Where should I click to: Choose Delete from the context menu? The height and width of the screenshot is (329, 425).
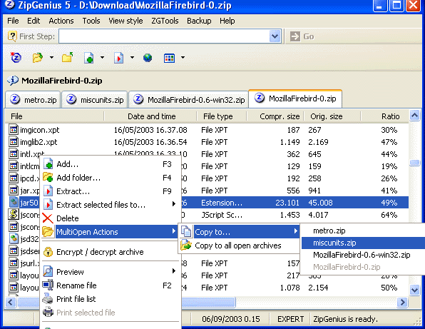[111, 218]
